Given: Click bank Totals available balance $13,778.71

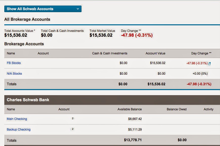Looking at the screenshot, I should click(133, 140).
